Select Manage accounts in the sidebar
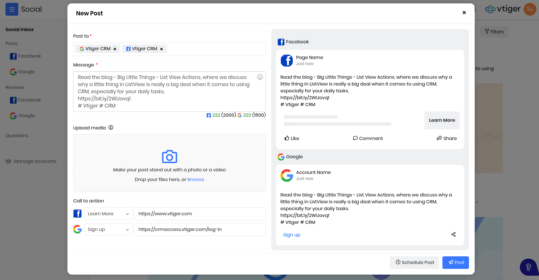This screenshot has width=539, height=280. [x=35, y=161]
